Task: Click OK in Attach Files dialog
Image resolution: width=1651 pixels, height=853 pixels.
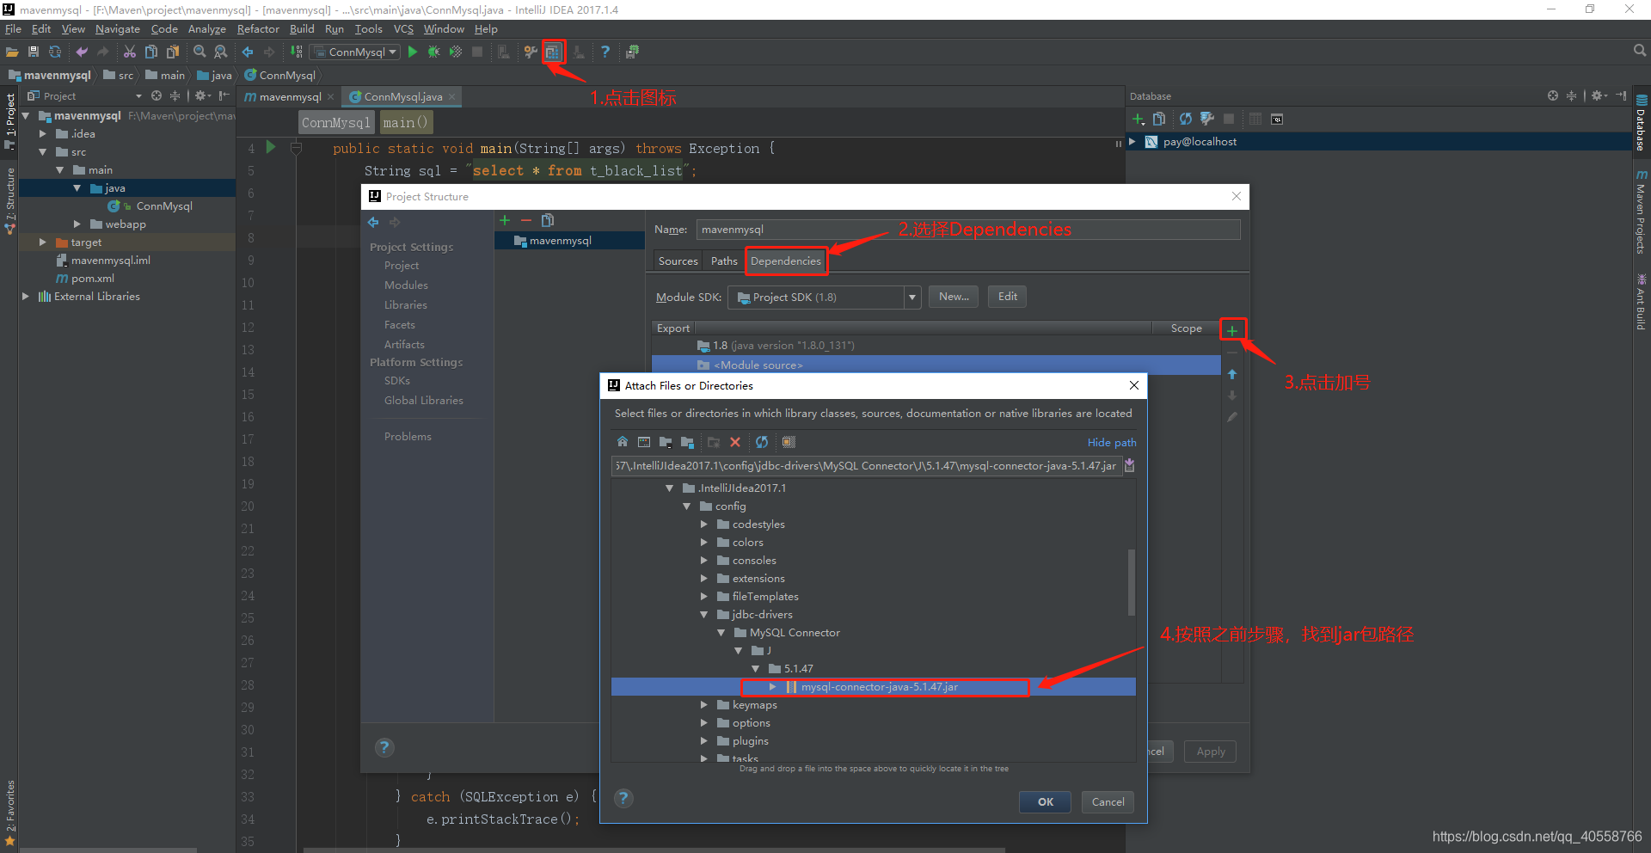Action: (x=1045, y=802)
